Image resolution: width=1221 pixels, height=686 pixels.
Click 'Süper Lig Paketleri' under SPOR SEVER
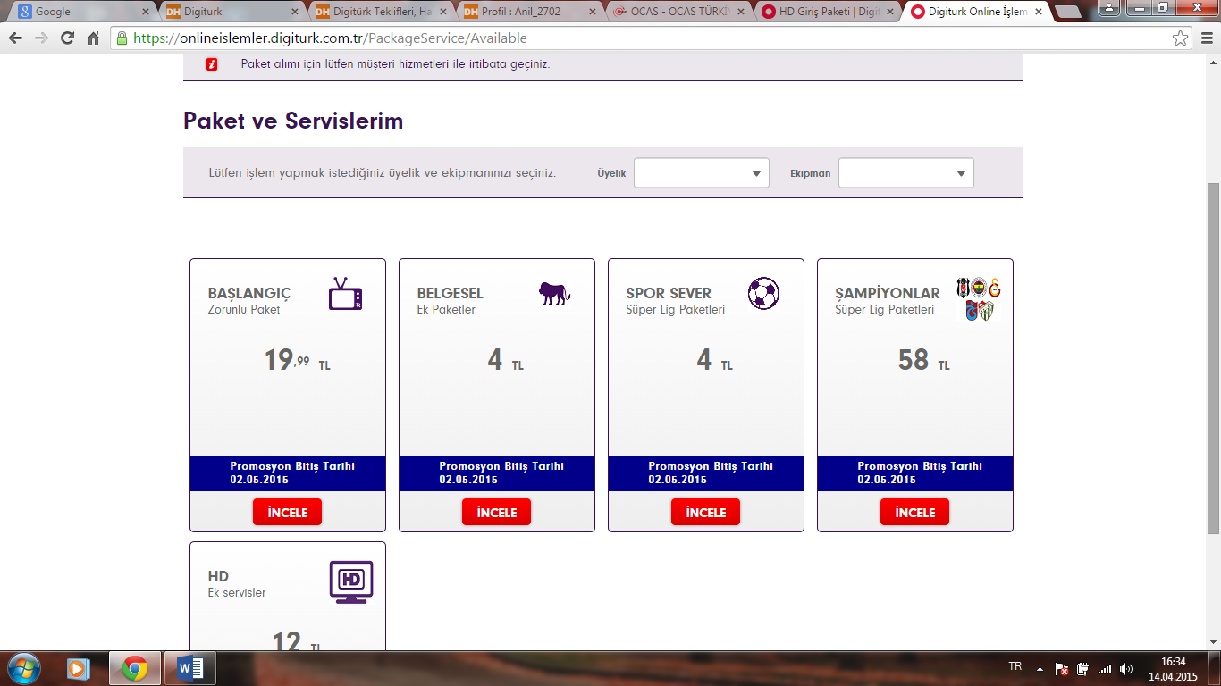(676, 310)
